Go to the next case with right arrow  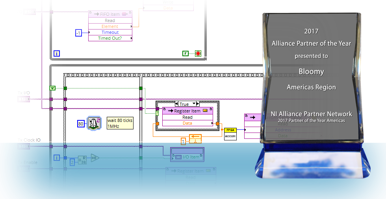[198, 104]
